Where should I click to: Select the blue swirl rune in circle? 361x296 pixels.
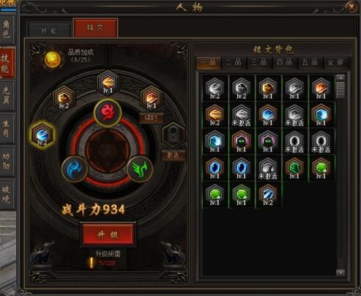(x=75, y=169)
